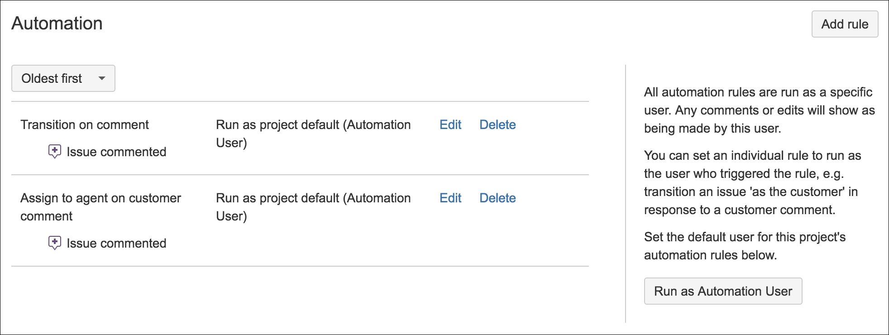Screen dimensions: 889x335
Task: Click Issue commented icon under Assign to agent rule
Action: [54, 243]
